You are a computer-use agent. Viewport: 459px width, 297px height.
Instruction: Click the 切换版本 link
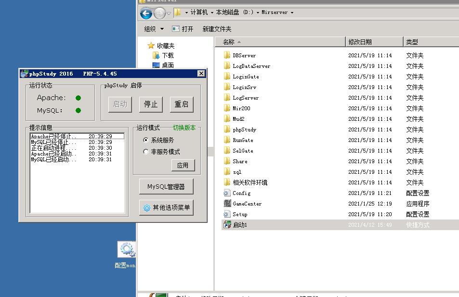coord(184,128)
